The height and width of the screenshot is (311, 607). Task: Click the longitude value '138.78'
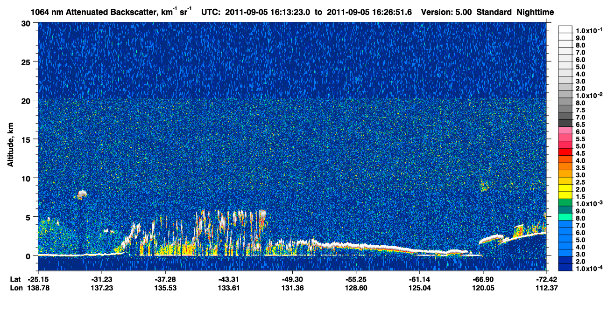coord(38,288)
